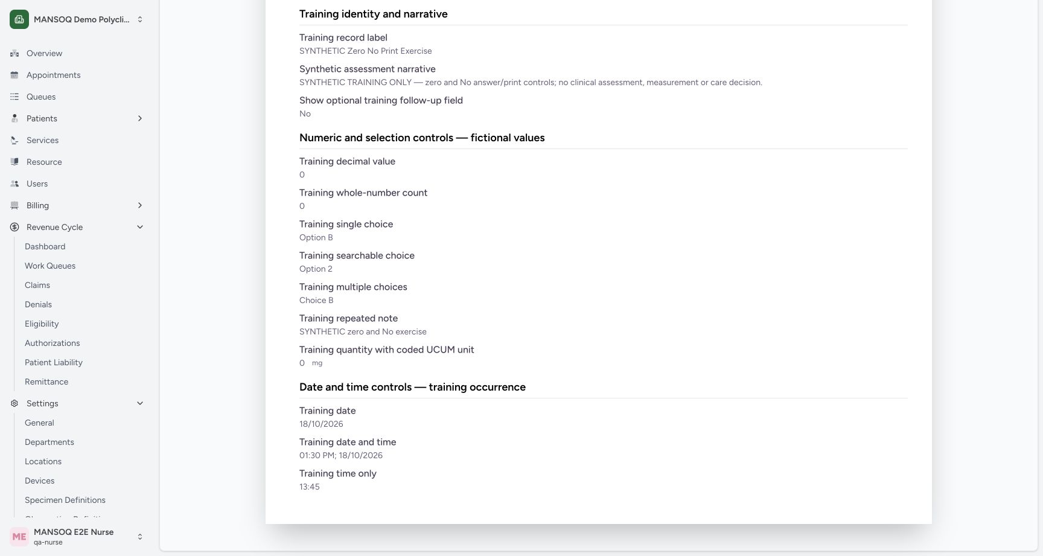Click the MANSOQ Demo Polyclinic logo icon
The image size is (1043, 556).
(19, 19)
